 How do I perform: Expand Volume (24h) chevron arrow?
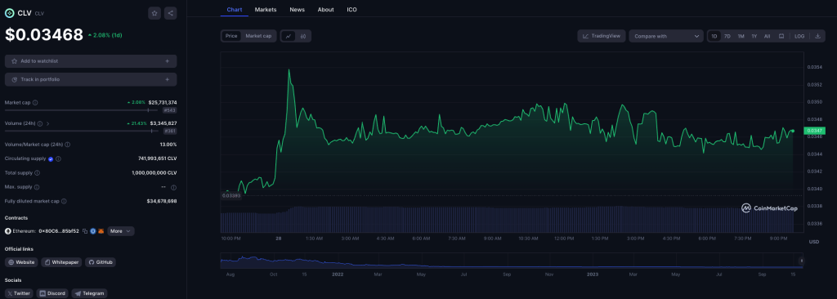48,123
